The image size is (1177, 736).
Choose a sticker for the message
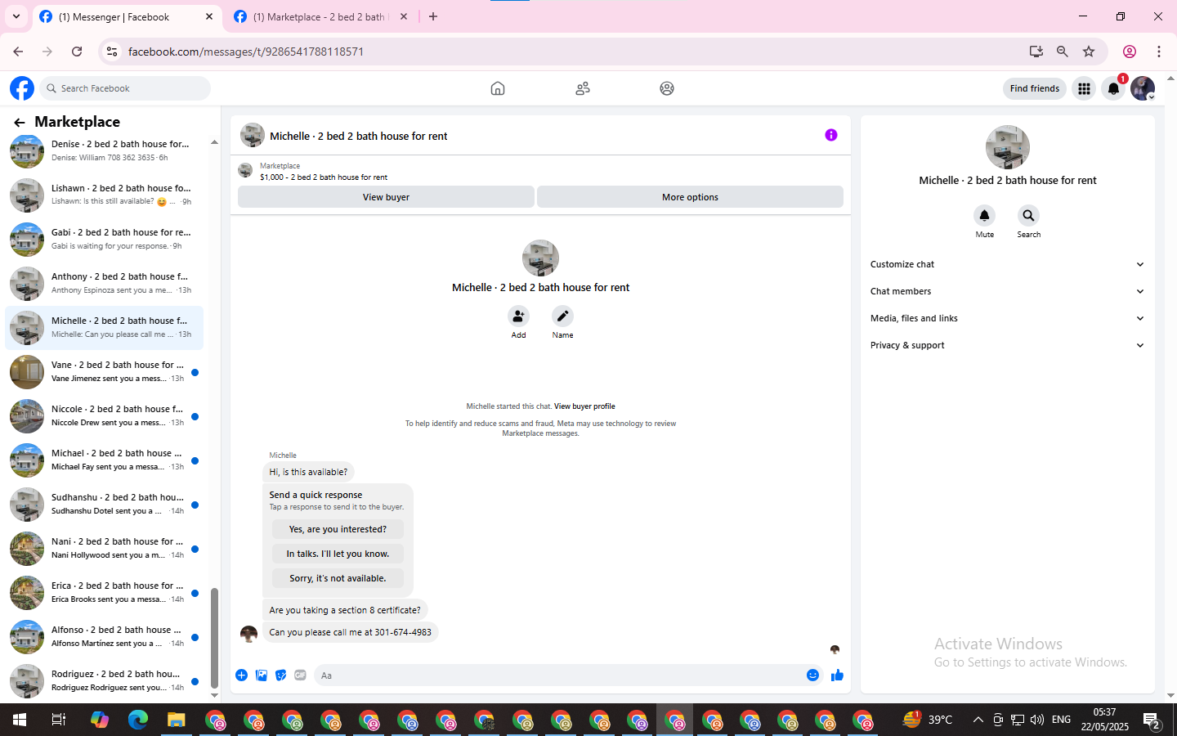(281, 675)
